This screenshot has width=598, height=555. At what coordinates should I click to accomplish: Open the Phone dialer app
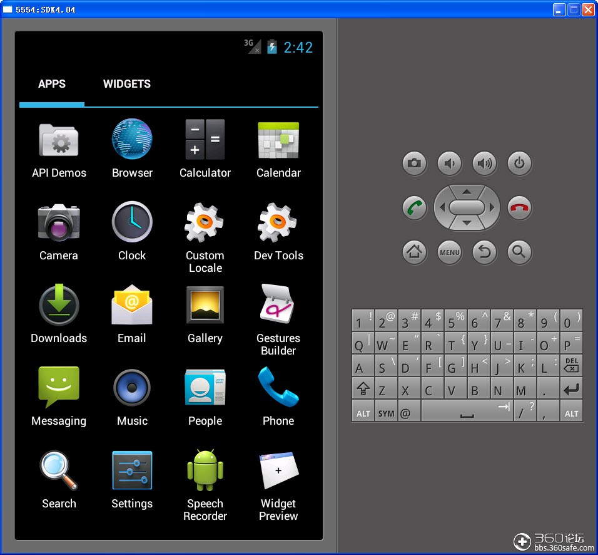278,397
